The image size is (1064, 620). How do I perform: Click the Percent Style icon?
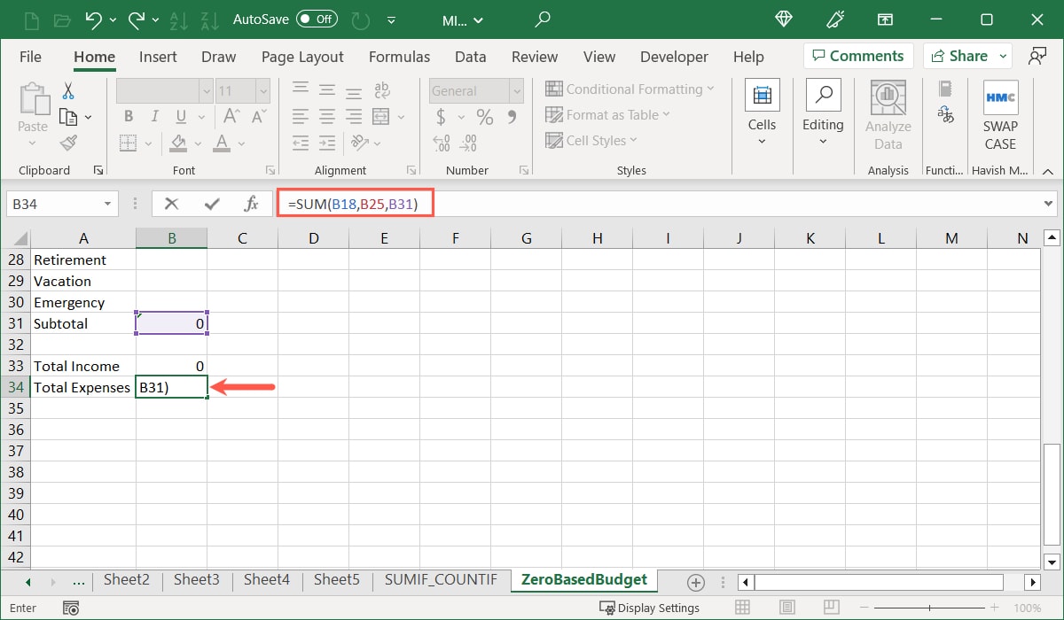coord(483,116)
